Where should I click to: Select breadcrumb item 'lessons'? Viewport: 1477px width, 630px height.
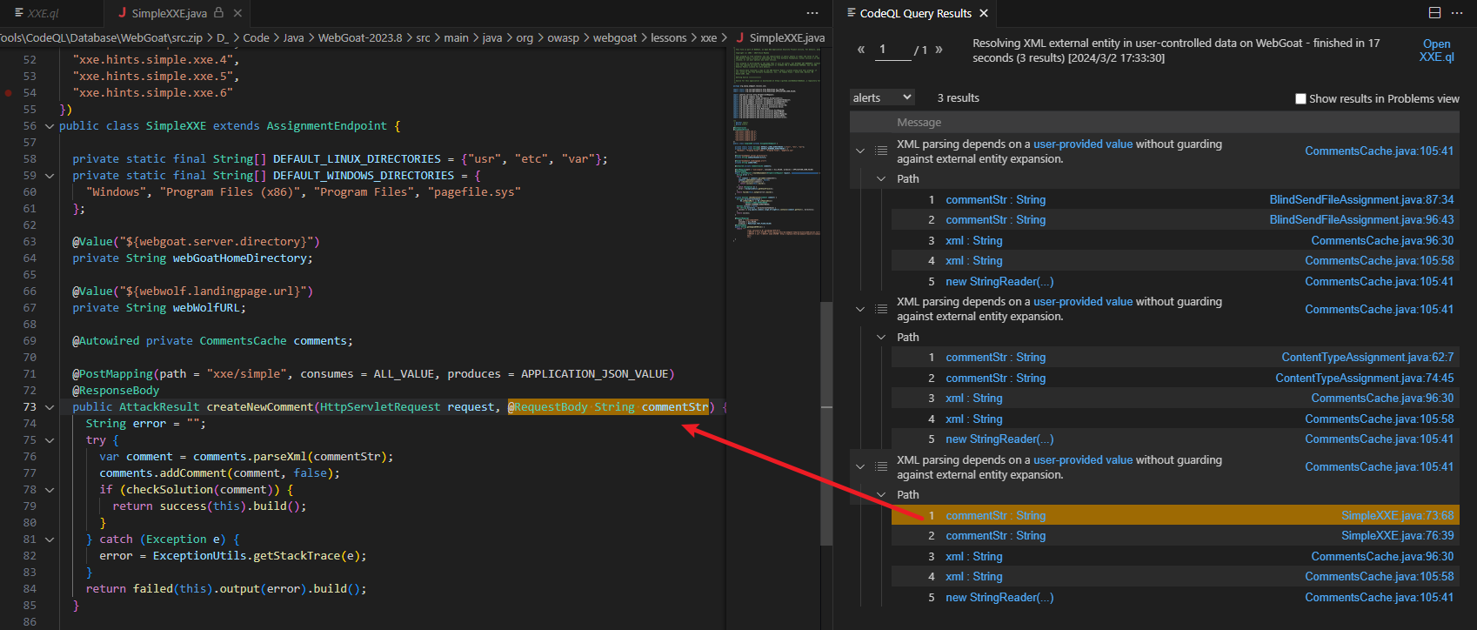pos(668,37)
